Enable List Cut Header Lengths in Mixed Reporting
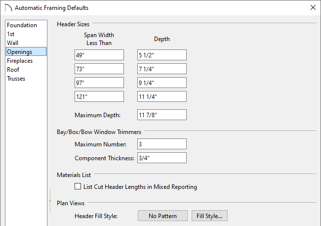 pyautogui.click(x=78, y=186)
